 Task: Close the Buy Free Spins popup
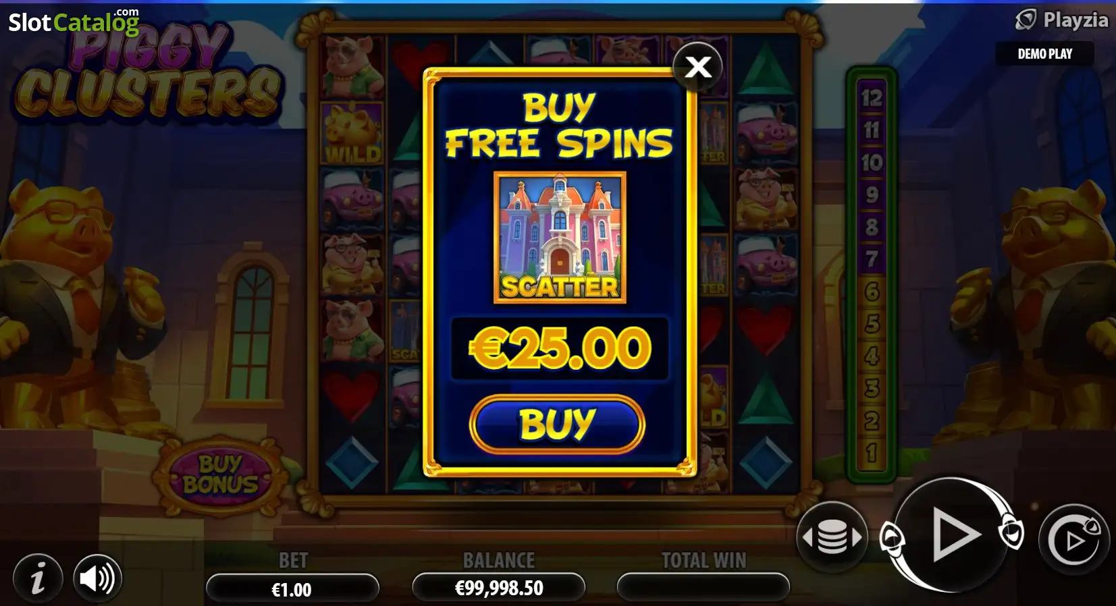point(697,66)
